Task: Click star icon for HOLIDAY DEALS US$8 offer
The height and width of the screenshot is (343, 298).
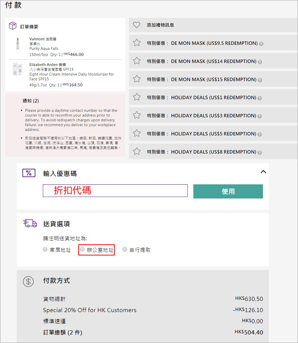Action: (137, 152)
